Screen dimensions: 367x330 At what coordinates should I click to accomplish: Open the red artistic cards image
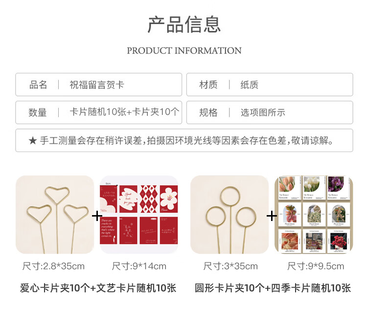139,215
